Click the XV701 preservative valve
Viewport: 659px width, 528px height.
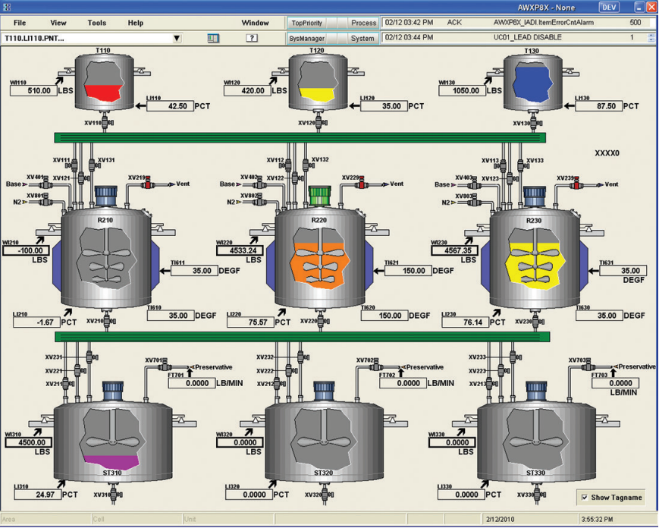point(165,367)
